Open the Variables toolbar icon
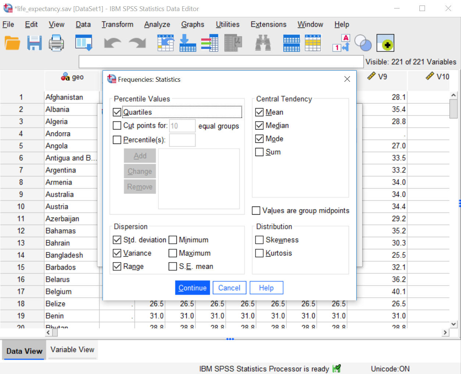Screen dimensions: 461x374 point(210,43)
